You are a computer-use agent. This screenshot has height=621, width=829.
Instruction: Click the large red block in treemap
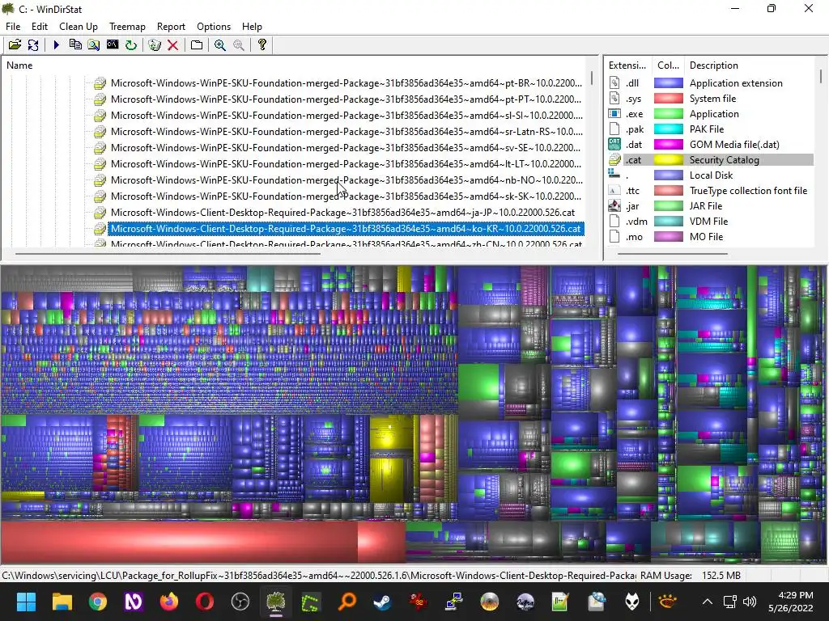(x=179, y=541)
